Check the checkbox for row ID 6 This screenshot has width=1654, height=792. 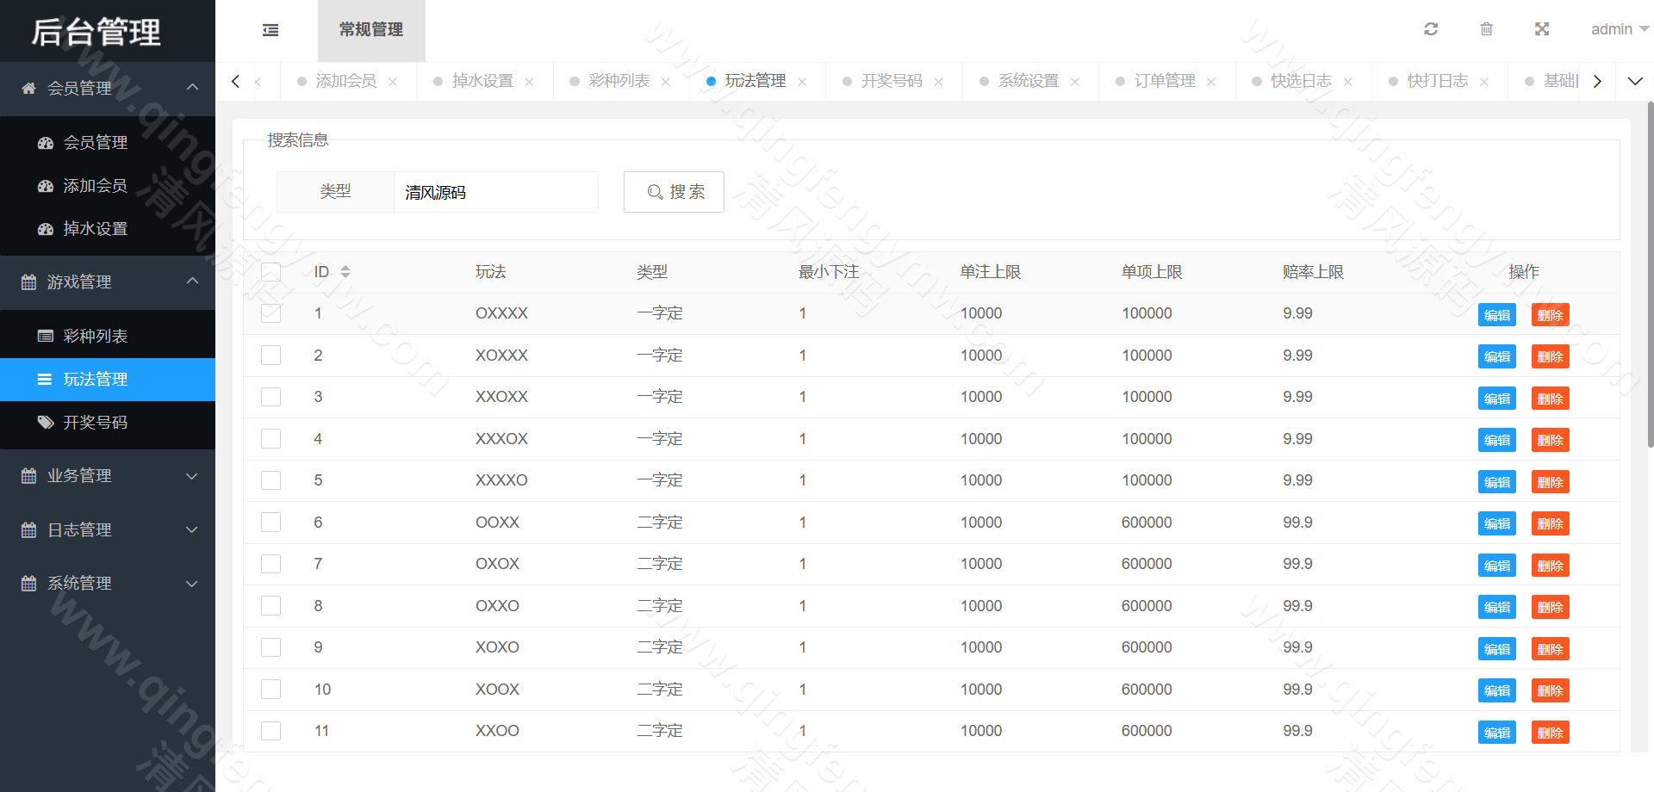coord(270,522)
